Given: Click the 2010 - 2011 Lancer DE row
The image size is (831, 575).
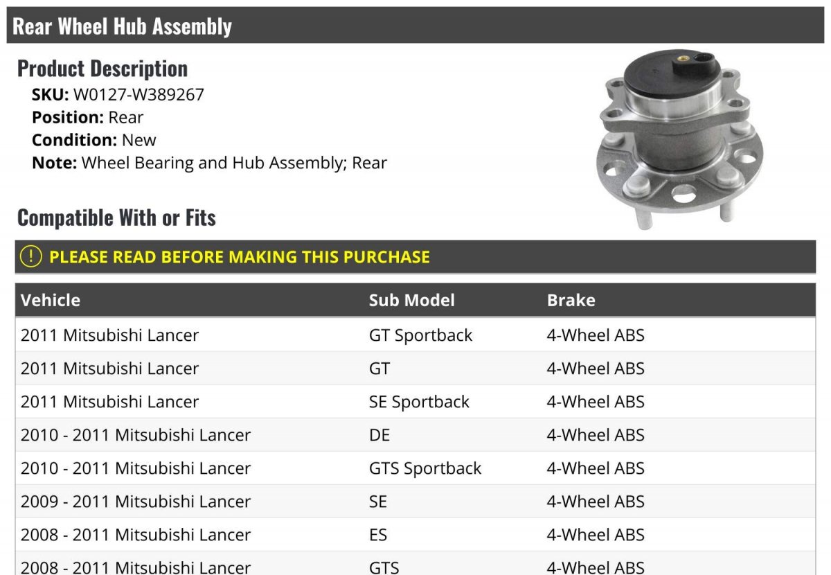Looking at the screenshot, I should pos(415,435).
